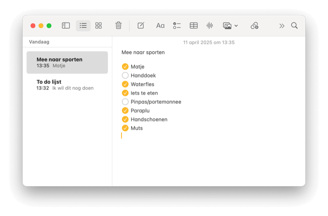This screenshot has width=328, height=216.
Task: Click the date 11 april 2025 om 13:35
Action: (209, 43)
